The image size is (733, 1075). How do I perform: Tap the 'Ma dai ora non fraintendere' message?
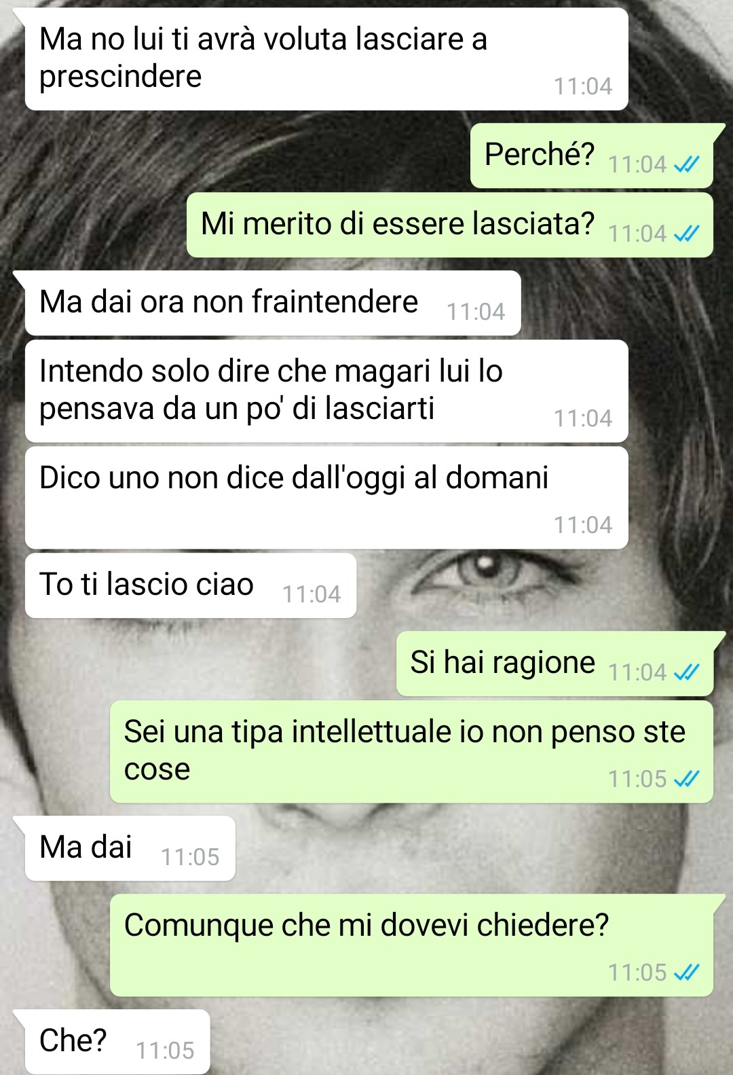point(273,303)
